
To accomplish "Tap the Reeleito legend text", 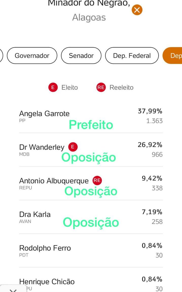I will pos(121,88).
